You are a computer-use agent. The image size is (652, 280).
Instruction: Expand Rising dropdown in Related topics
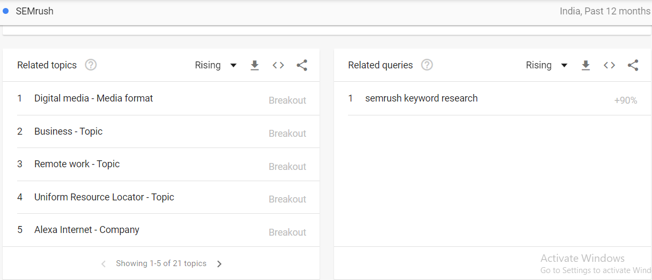[216, 65]
